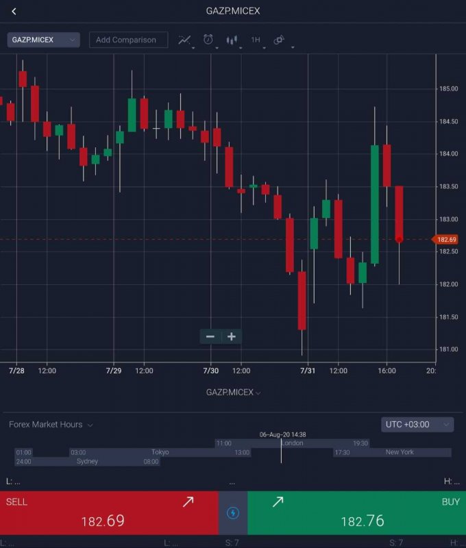Open the UTC +03:00 timezone dropdown

[x=417, y=425]
